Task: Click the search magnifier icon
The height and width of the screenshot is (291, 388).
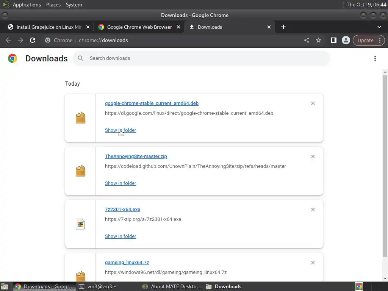Action: tap(80, 58)
